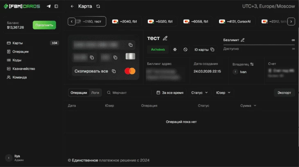Click the Безлимит limit progress bar
This screenshot has height=167, width=299.
click(259, 45)
